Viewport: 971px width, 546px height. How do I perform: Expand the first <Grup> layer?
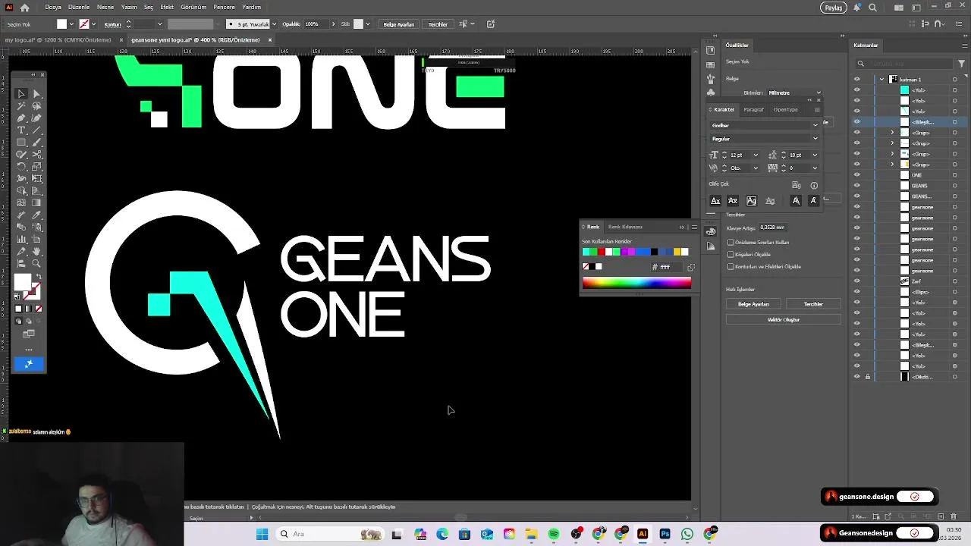pos(892,133)
